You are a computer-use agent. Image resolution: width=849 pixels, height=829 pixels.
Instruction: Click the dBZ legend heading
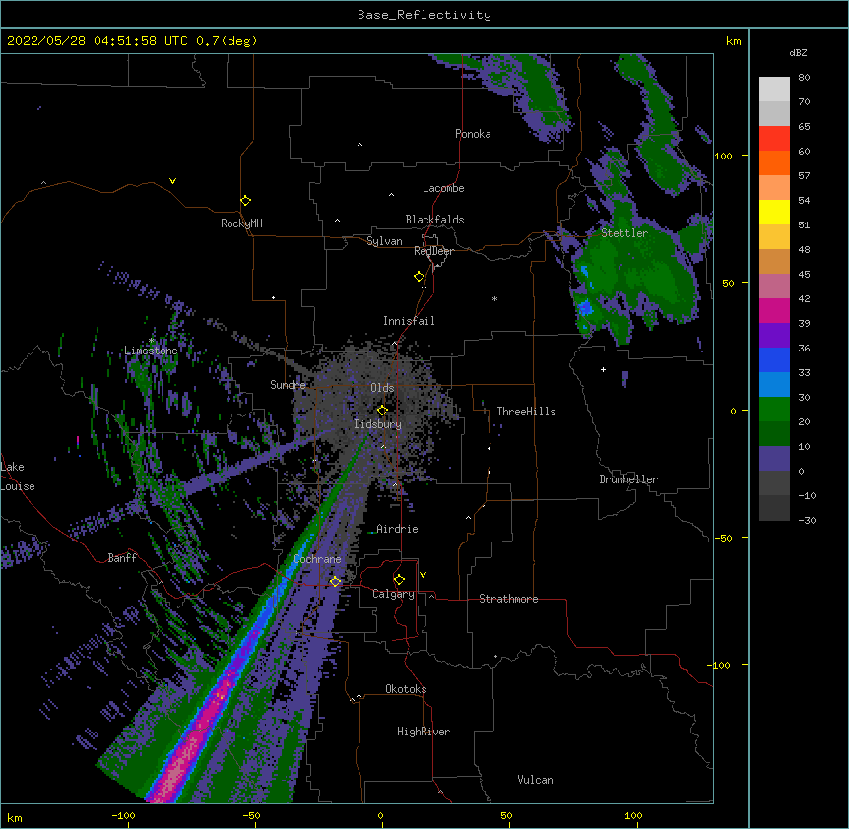(x=798, y=52)
